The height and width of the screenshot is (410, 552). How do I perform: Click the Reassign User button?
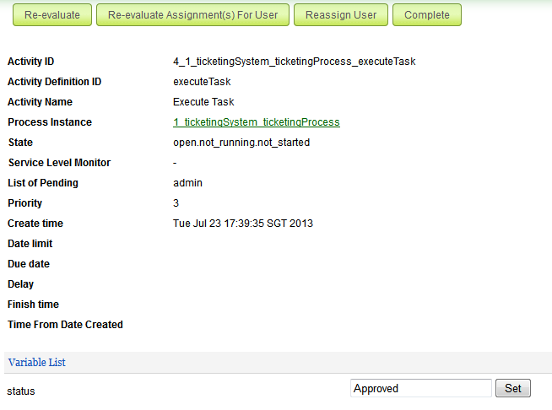coord(341,15)
